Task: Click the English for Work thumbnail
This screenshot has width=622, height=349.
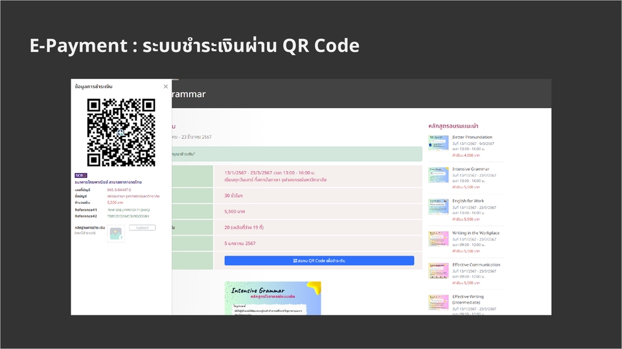Action: click(x=439, y=207)
